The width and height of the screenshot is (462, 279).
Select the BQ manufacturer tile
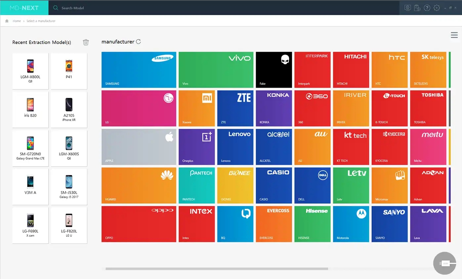235,224
